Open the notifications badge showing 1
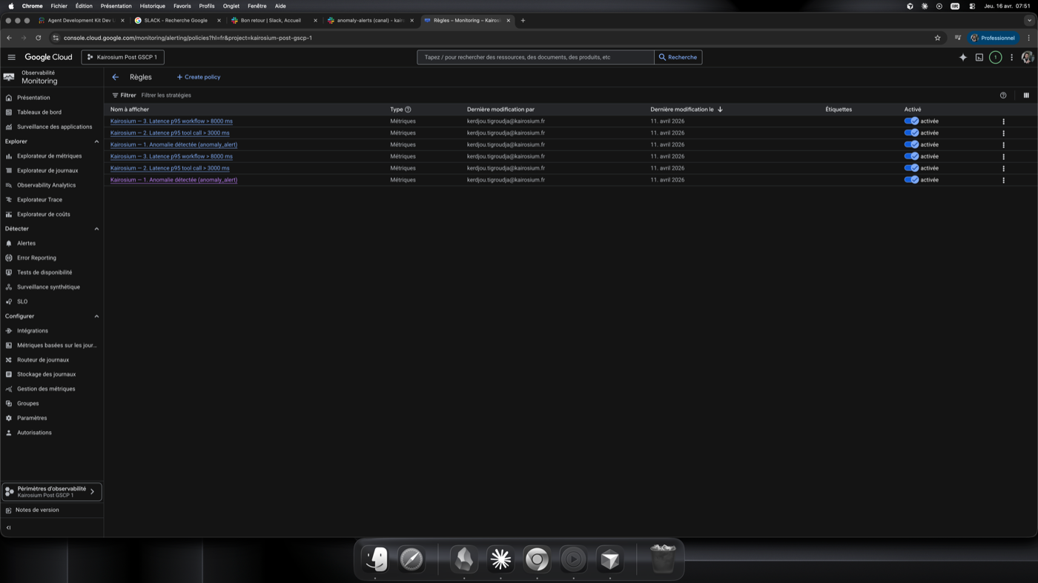Screen dimensions: 1038x583 coord(996,57)
